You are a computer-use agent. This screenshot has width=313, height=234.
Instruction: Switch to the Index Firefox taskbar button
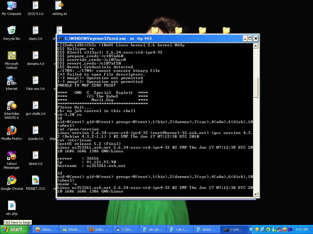pyautogui.click(x=99, y=230)
